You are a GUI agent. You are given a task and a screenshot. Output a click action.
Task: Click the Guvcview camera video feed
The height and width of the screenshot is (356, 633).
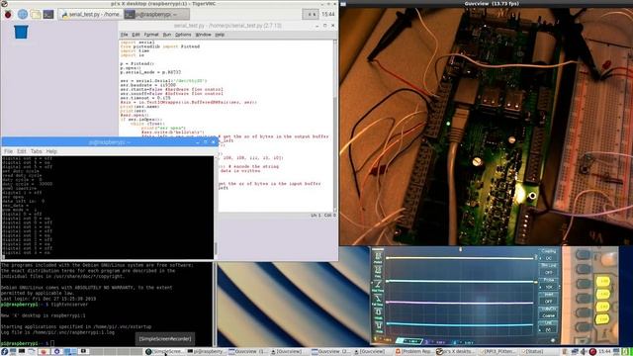(486, 127)
